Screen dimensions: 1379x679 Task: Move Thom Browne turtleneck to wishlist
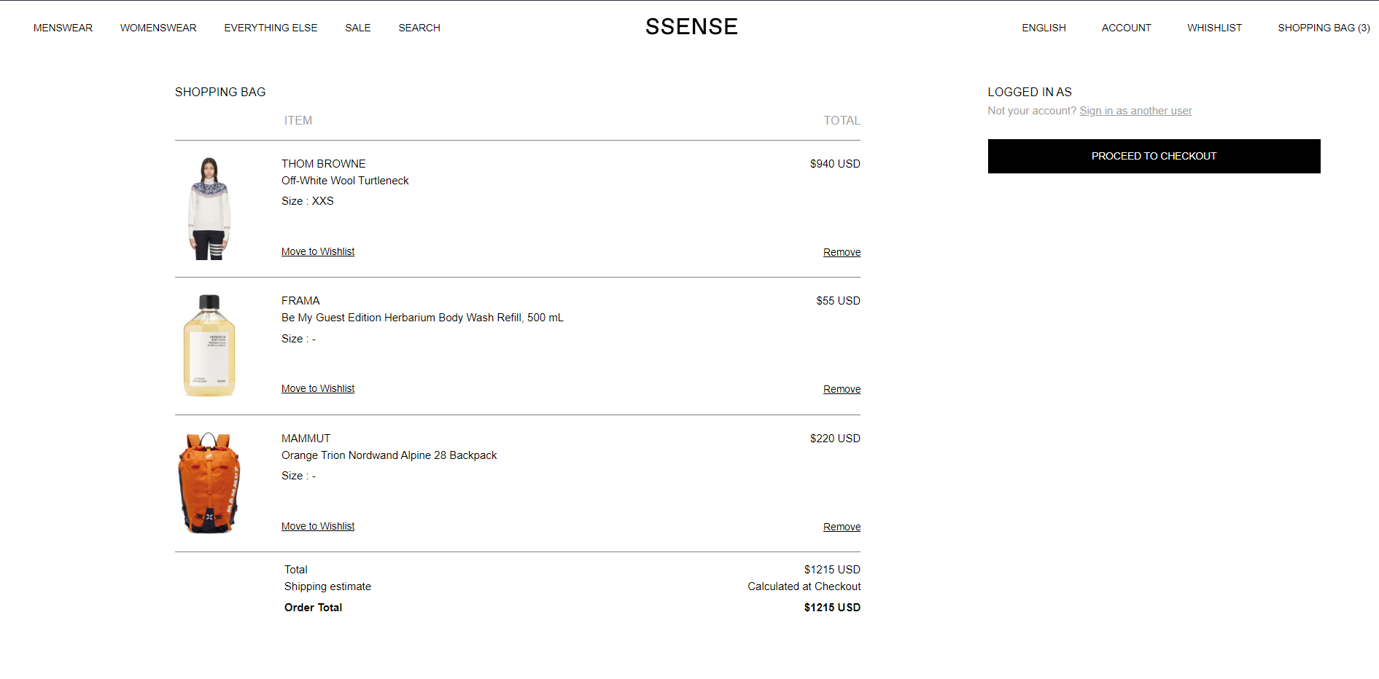point(318,251)
